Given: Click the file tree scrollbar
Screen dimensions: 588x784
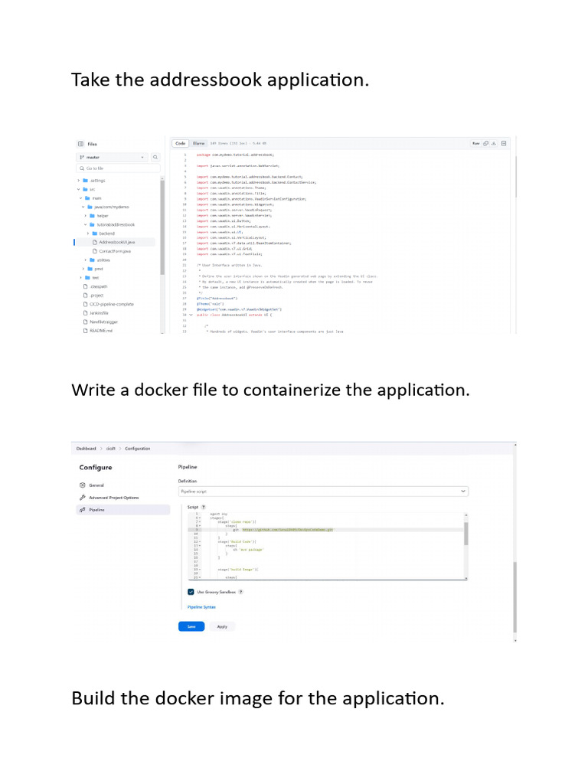Looking at the screenshot, I should pos(162,227).
